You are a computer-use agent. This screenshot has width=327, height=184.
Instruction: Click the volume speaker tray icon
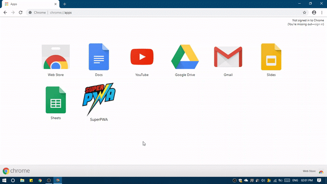tap(263, 180)
